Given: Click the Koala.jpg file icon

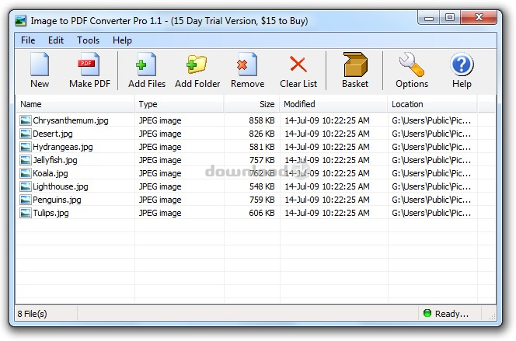Looking at the screenshot, I should point(26,173).
